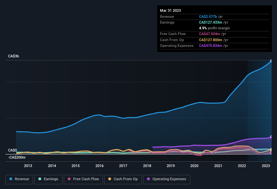Click the -CA$200m y-axis label

(x=17, y=157)
